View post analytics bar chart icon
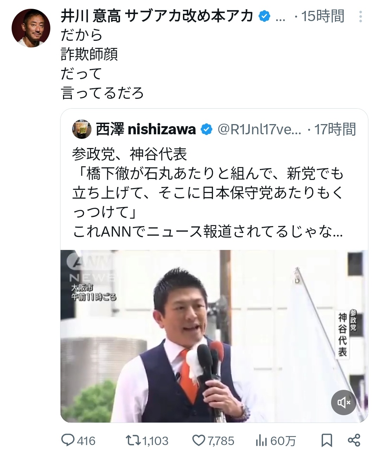This screenshot has width=380, height=457. coord(261,440)
